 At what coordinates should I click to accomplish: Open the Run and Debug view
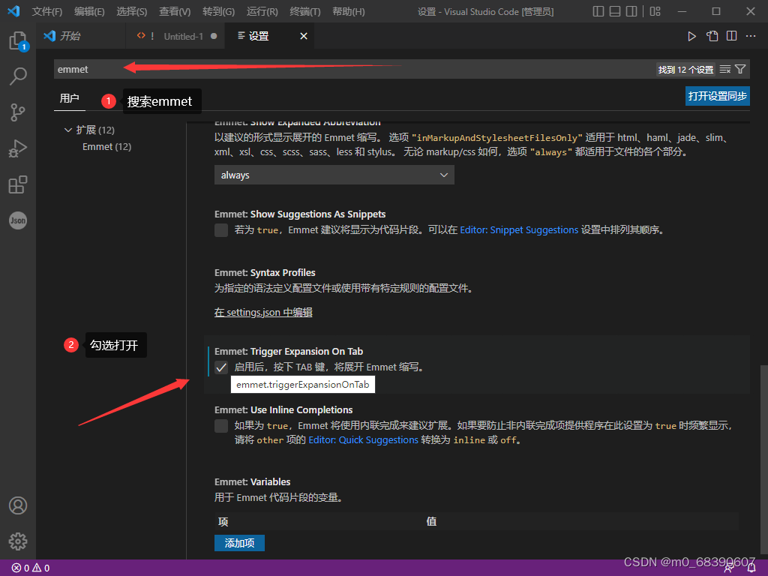18,148
